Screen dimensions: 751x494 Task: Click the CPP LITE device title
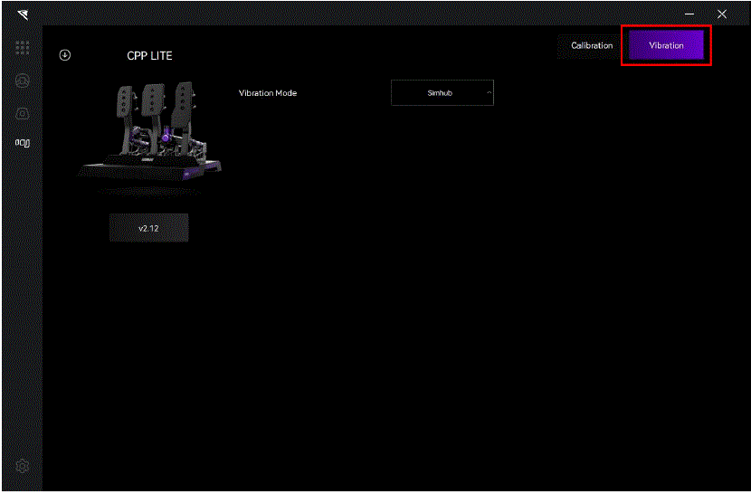coord(149,55)
